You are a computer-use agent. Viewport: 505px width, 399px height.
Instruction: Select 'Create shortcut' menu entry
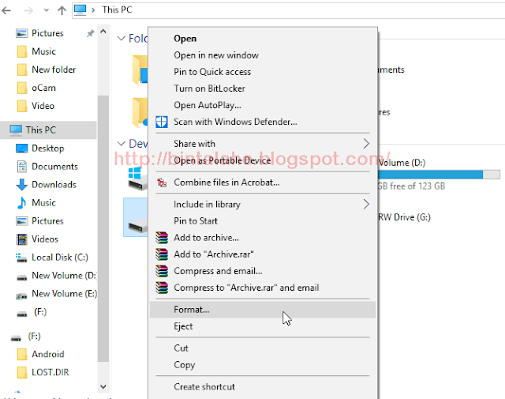[204, 386]
